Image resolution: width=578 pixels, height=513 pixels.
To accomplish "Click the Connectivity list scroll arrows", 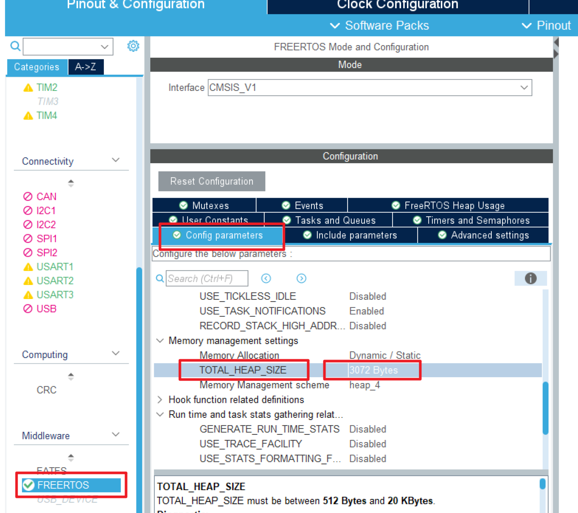I will point(71,183).
